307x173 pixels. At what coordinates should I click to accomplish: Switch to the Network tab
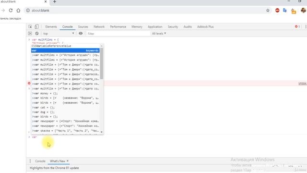[x=99, y=27]
